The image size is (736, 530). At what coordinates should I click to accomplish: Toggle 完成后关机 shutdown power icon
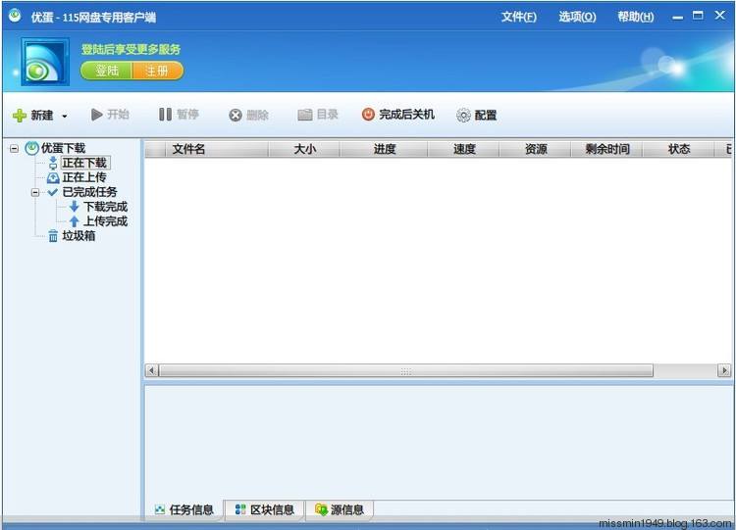coord(368,115)
